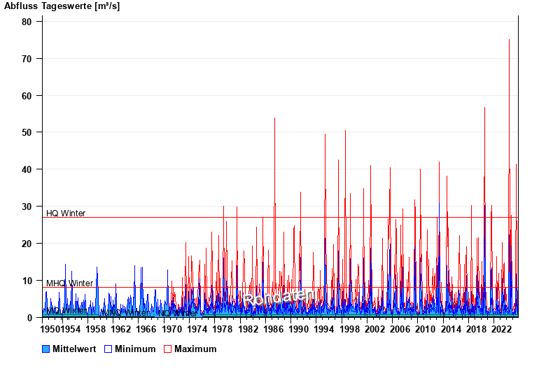This screenshot has height=385, width=560.
Task: Click the 1986 red peak reaching 54
Action: [x=274, y=119]
